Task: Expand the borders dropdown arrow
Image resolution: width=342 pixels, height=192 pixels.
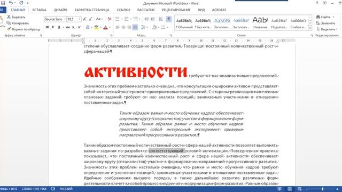Action: tap(167, 27)
